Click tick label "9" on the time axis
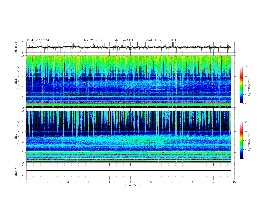Viewport: 264px width, 204px height. [x=213, y=182]
